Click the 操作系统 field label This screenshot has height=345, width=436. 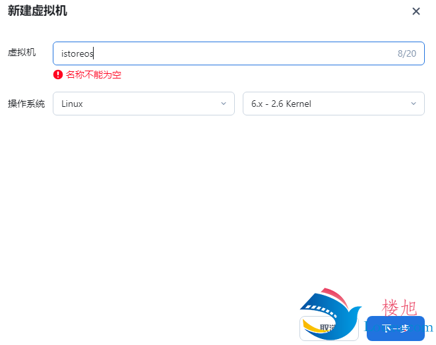click(x=26, y=104)
